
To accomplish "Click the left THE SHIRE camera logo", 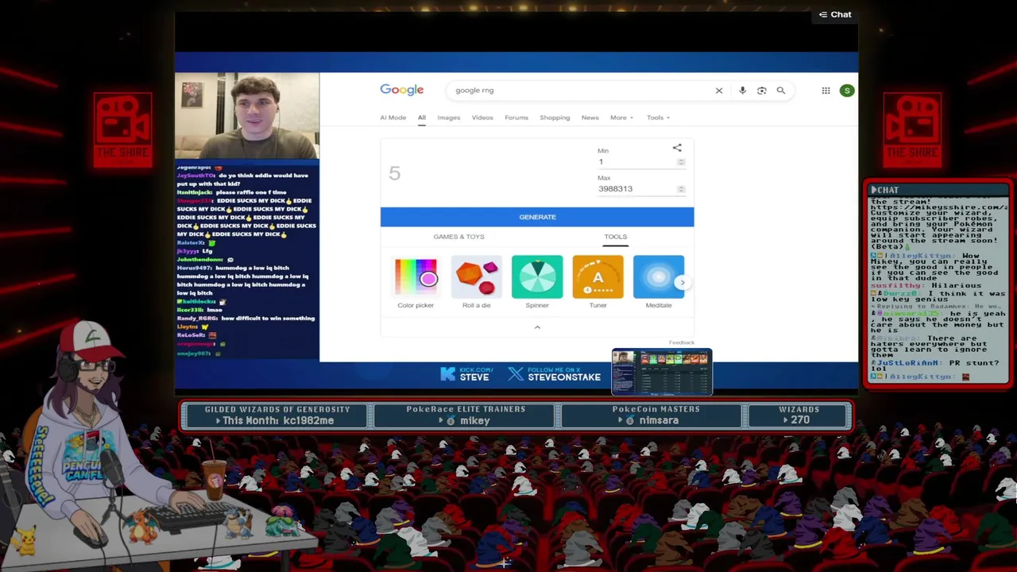I will [123, 129].
